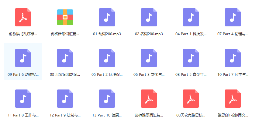
Task: Click the label 11 Part 8 工作与...
Action: pyautogui.click(x=23, y=116)
